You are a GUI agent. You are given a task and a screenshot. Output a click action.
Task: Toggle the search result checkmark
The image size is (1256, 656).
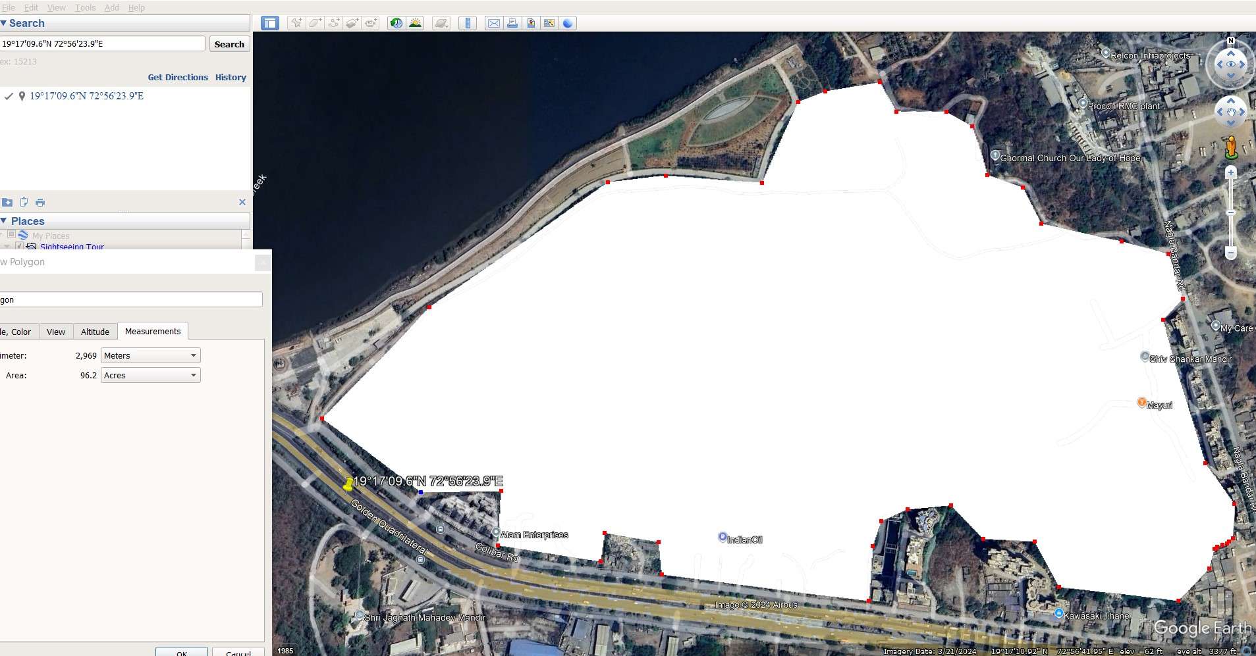[9, 96]
